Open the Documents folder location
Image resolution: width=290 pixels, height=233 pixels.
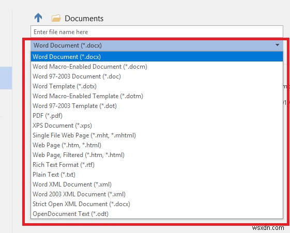(56, 18)
